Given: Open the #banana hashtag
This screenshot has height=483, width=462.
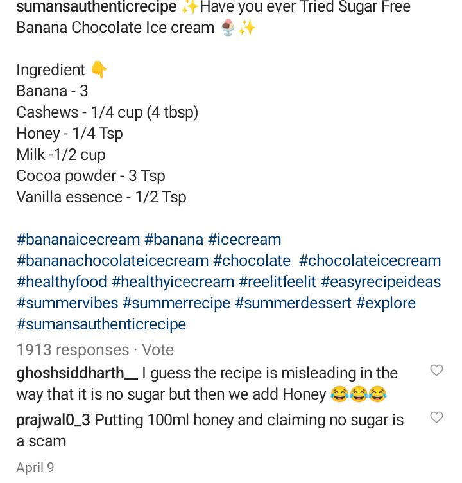Looking at the screenshot, I should click(x=174, y=240).
